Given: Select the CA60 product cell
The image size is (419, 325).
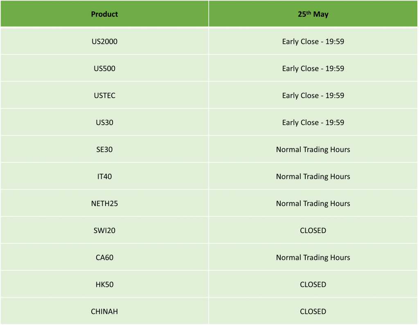Looking at the screenshot, I should pos(104,257).
